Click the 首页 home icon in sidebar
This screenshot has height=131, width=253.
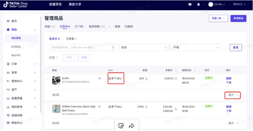click(8, 21)
